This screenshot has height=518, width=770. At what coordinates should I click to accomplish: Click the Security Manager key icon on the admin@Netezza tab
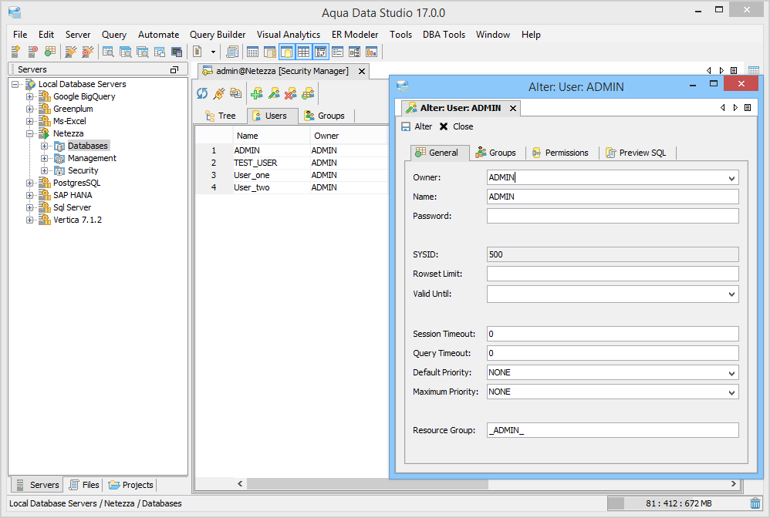[x=208, y=71]
